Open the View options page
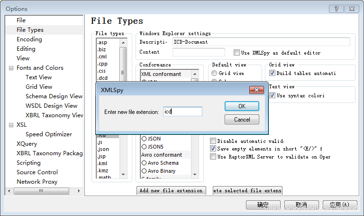The height and width of the screenshot is (216, 364). [x=23, y=58]
